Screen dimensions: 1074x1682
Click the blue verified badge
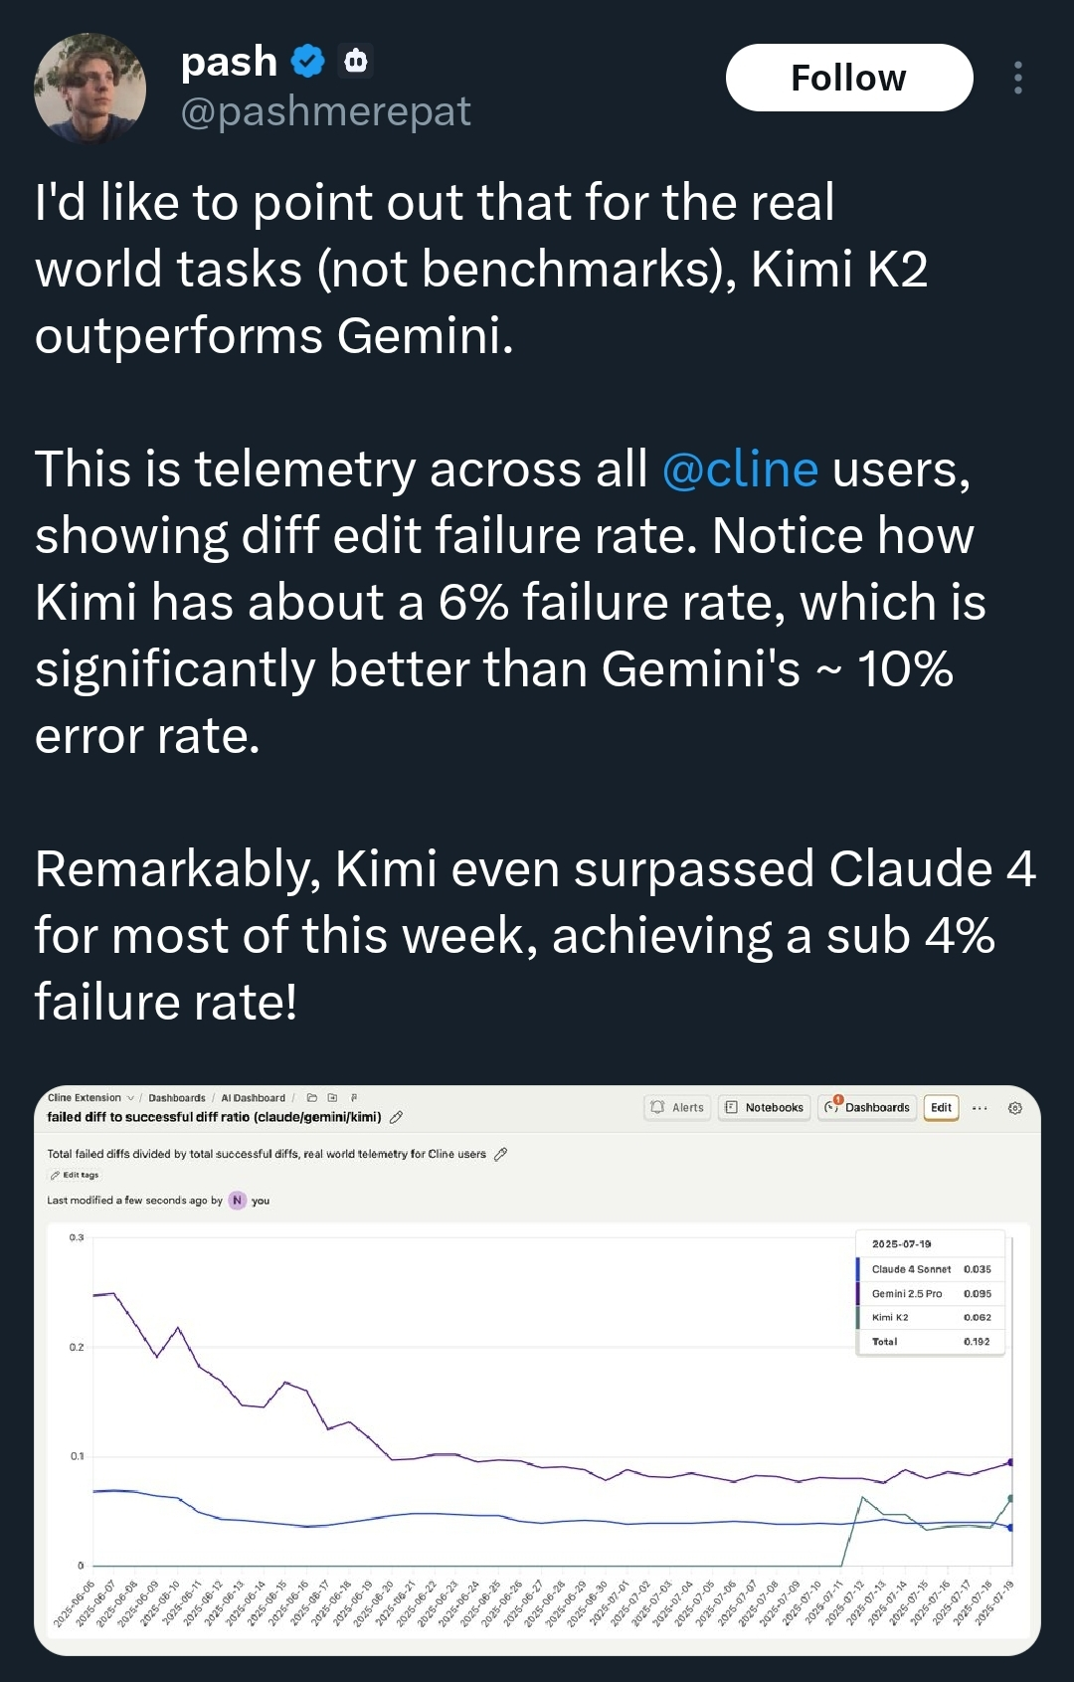point(308,62)
